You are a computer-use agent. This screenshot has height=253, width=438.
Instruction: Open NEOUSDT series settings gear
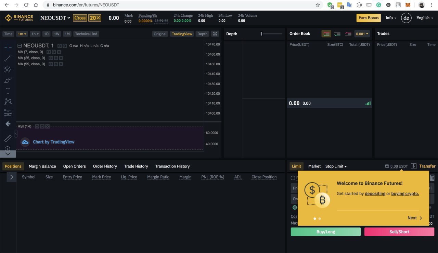65,46
